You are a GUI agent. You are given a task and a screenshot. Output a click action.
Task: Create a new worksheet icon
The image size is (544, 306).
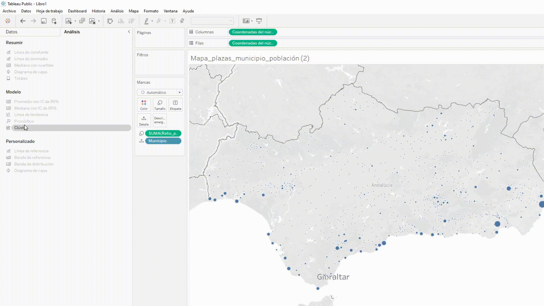coord(69,21)
